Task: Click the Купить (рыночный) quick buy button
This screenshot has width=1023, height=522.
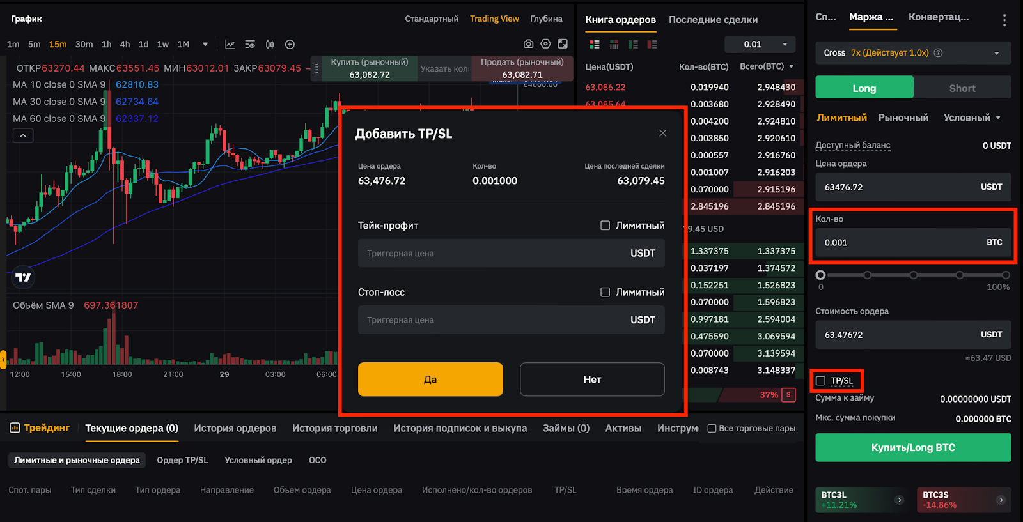Action: [x=370, y=68]
